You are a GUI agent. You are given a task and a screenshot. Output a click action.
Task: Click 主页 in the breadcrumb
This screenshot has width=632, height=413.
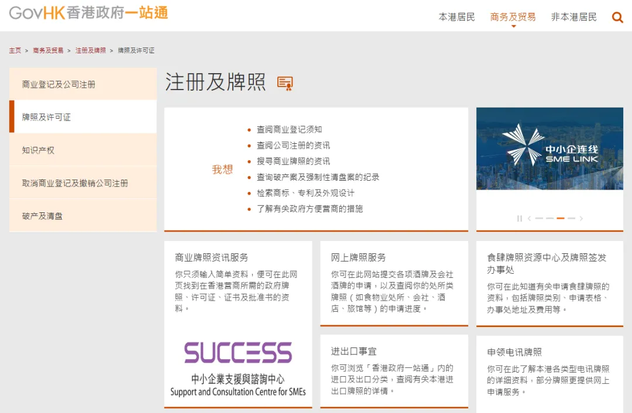(x=15, y=50)
